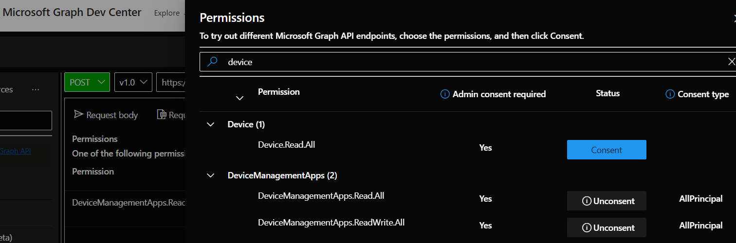
Task: Collapse all permission groups chevron
Action: (x=239, y=98)
